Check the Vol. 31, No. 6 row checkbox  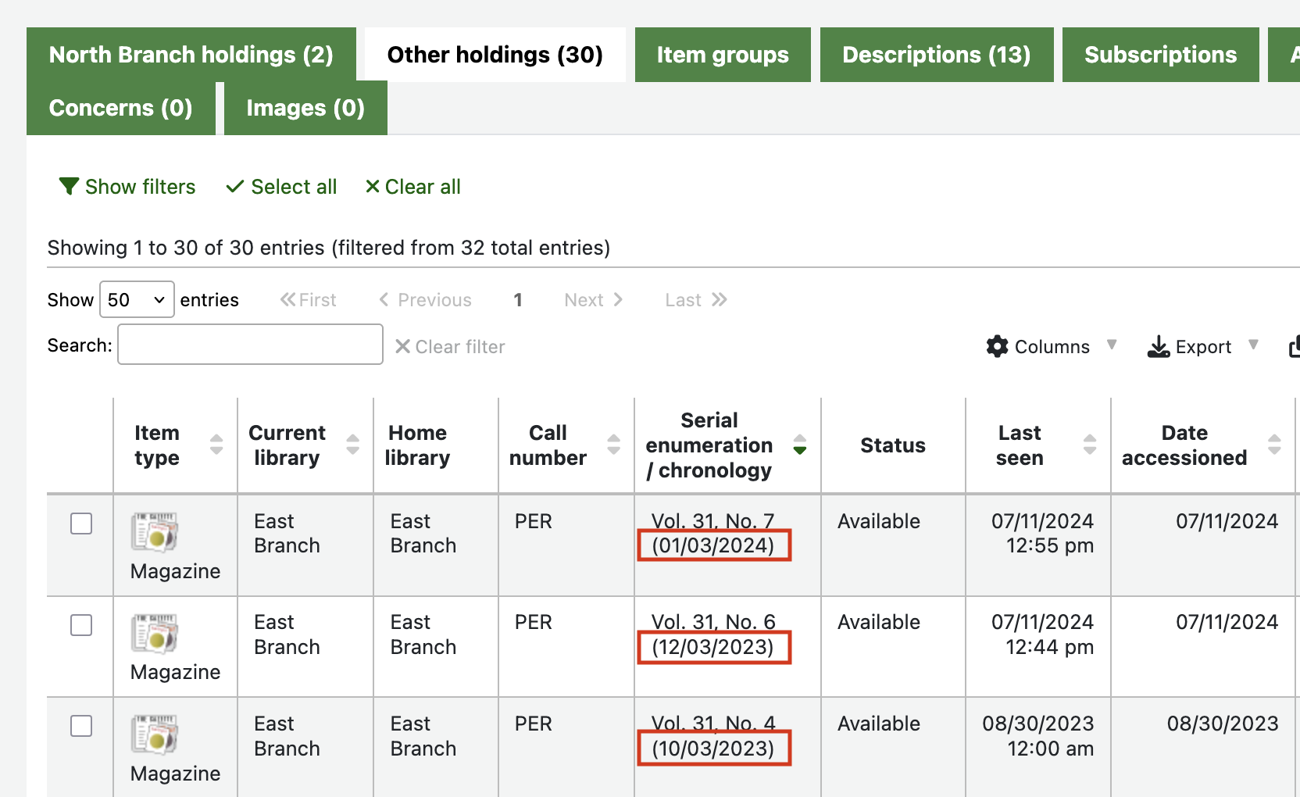tap(81, 625)
